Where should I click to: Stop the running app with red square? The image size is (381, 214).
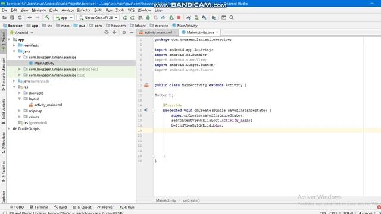point(179,17)
